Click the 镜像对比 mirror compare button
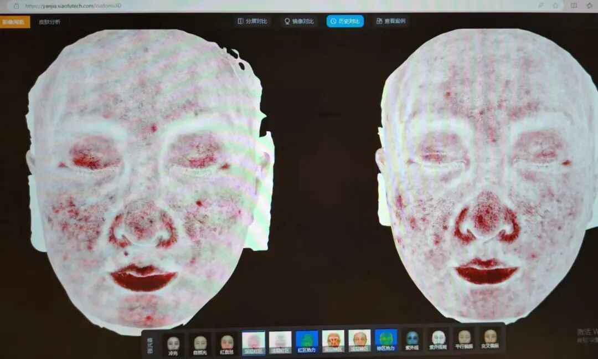 [299, 21]
